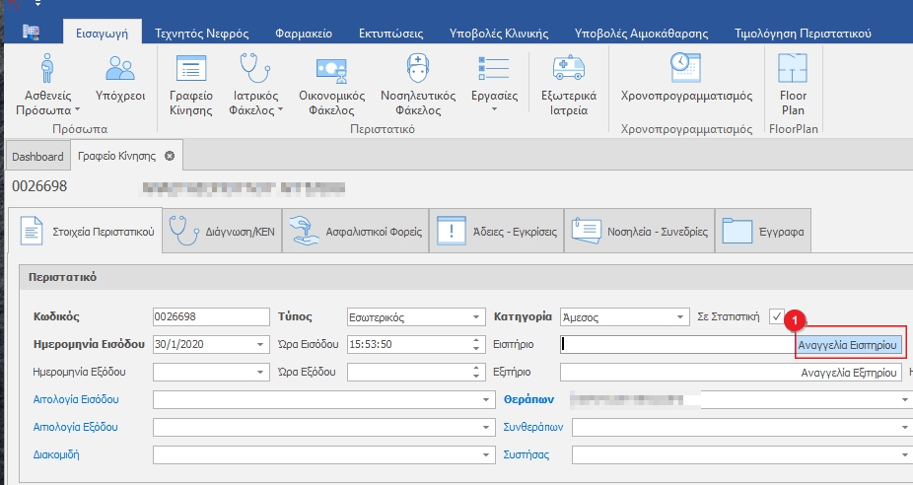Image resolution: width=913 pixels, height=485 pixels.
Task: Click the Αναγγελία Εισιτηρίου button
Action: tap(848, 345)
